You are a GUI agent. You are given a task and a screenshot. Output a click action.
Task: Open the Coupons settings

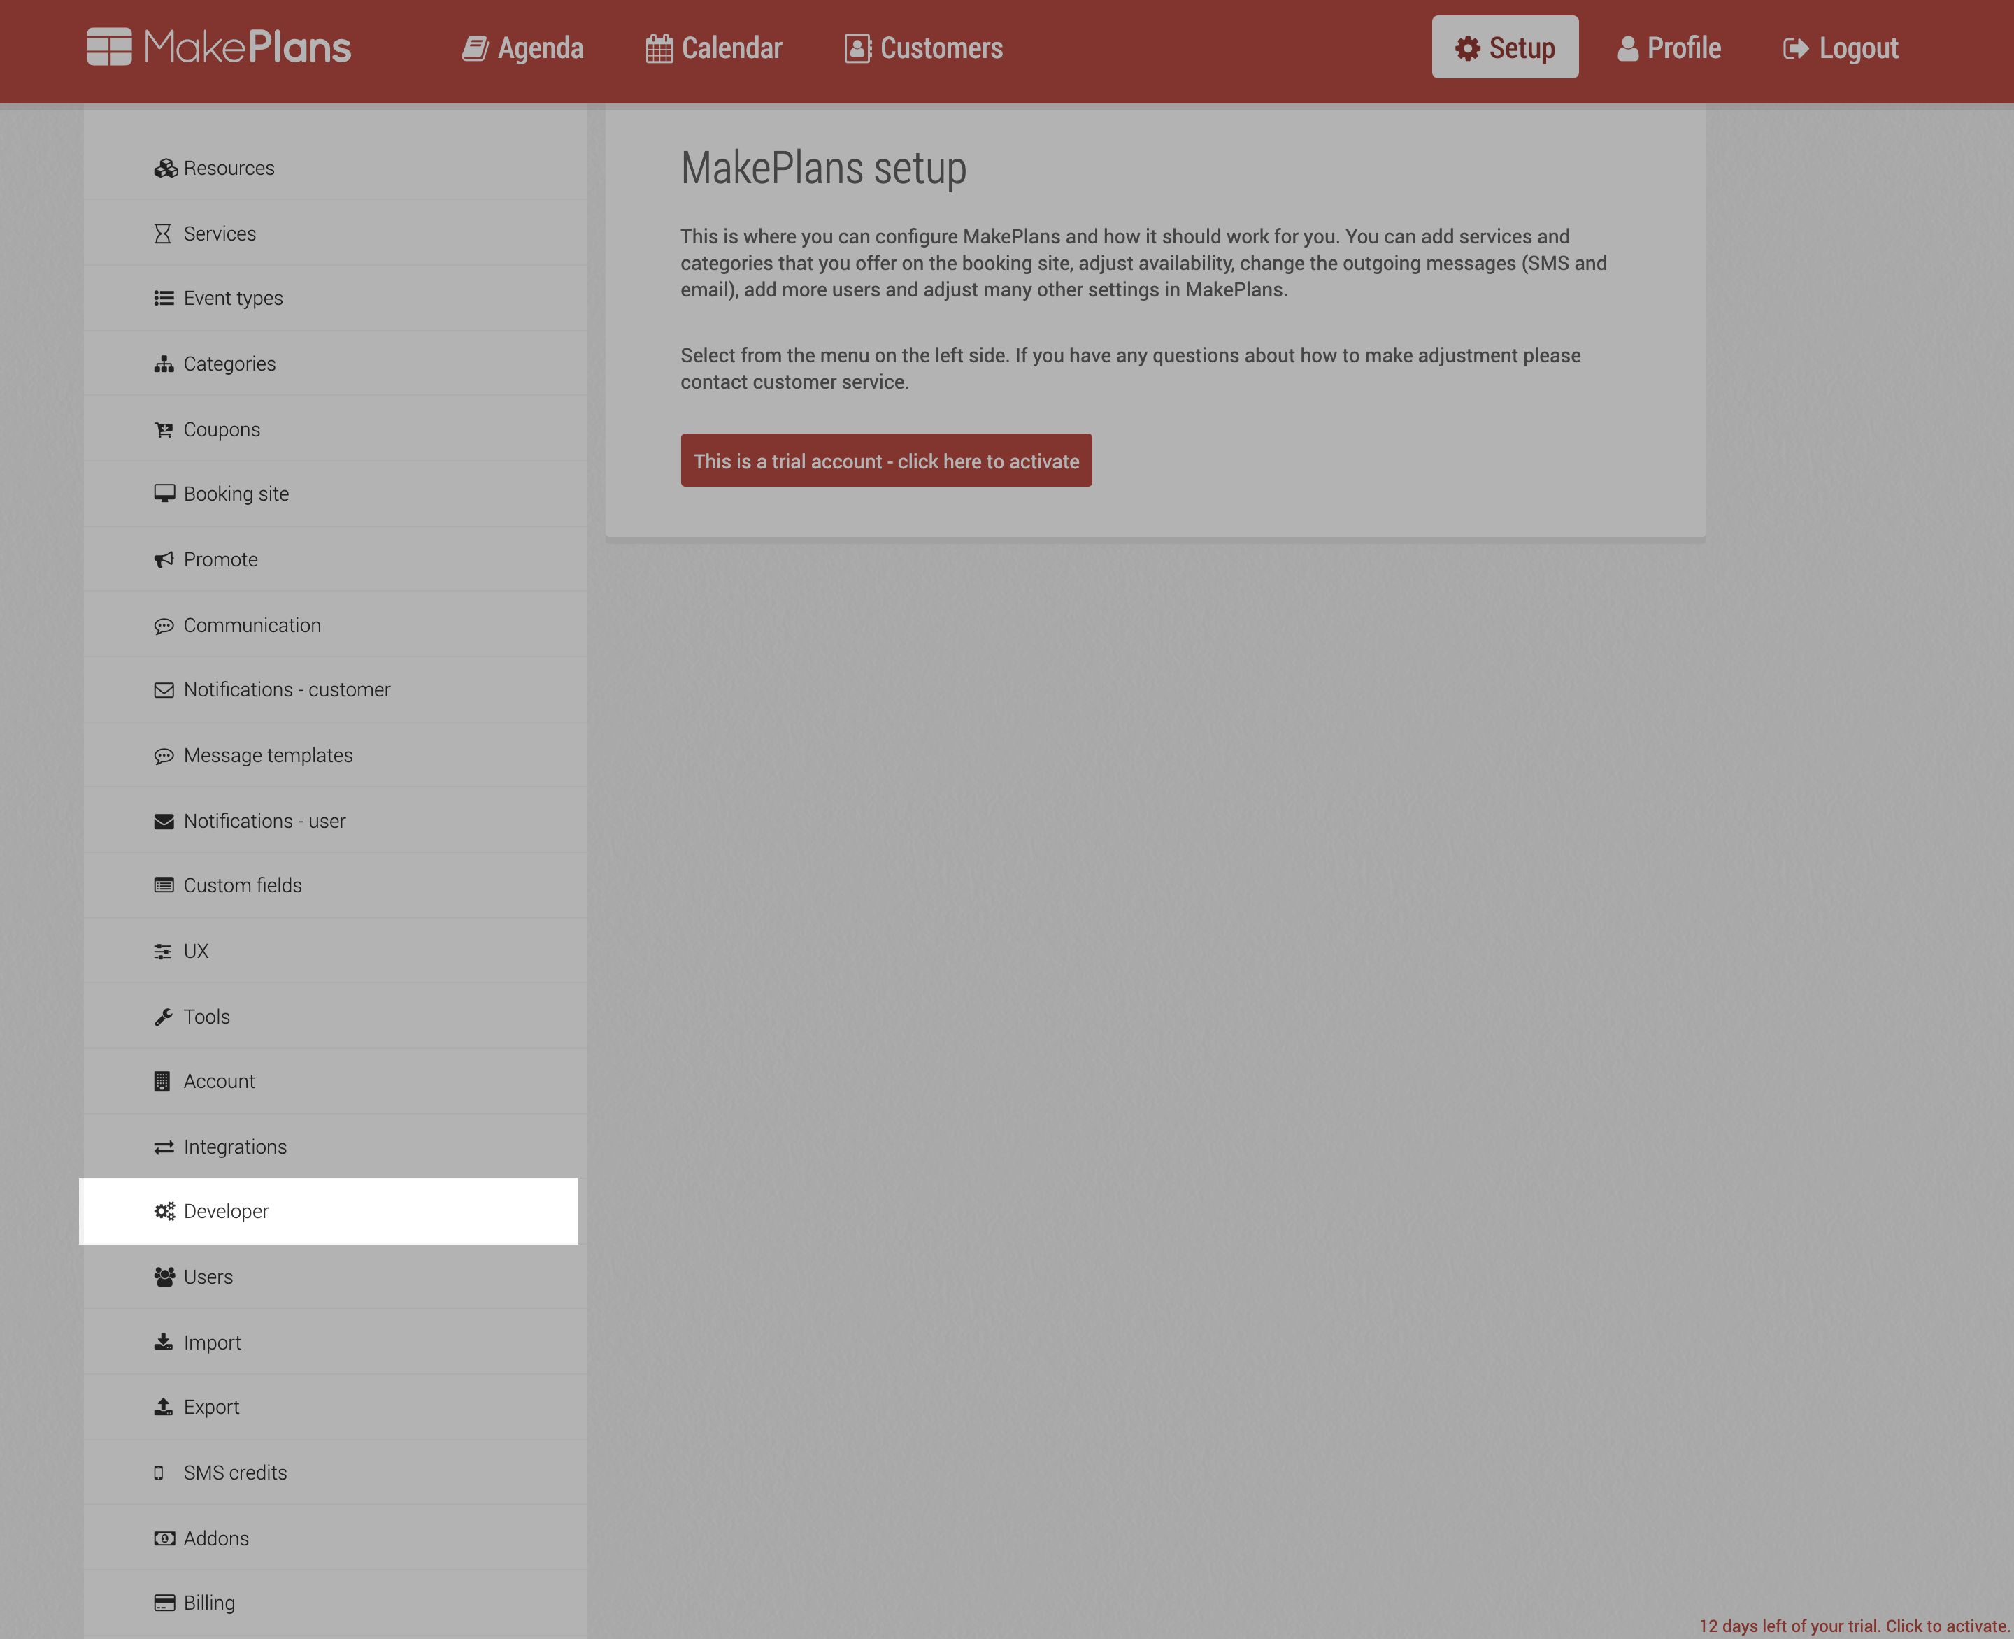[335, 429]
